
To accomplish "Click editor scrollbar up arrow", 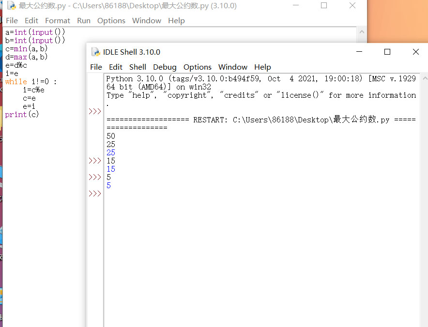I will [x=362, y=32].
